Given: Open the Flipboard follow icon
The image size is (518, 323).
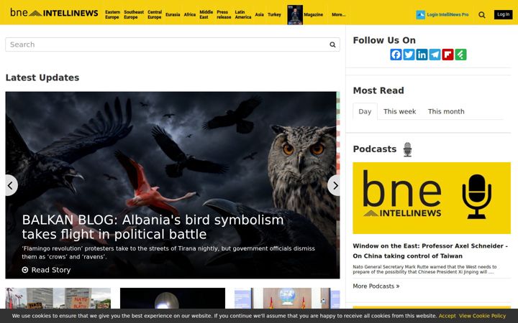Looking at the screenshot, I should click(x=447, y=55).
